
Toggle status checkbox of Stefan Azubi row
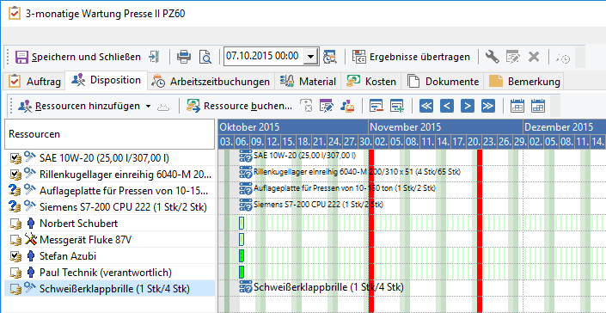[x=15, y=256]
